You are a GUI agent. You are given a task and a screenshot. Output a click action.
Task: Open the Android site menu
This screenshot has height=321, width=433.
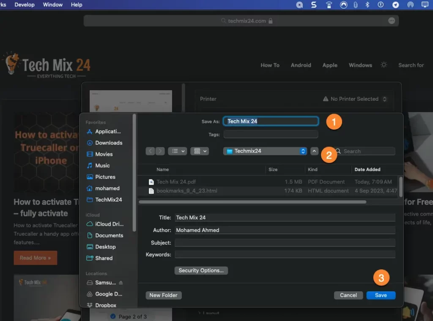tap(301, 65)
